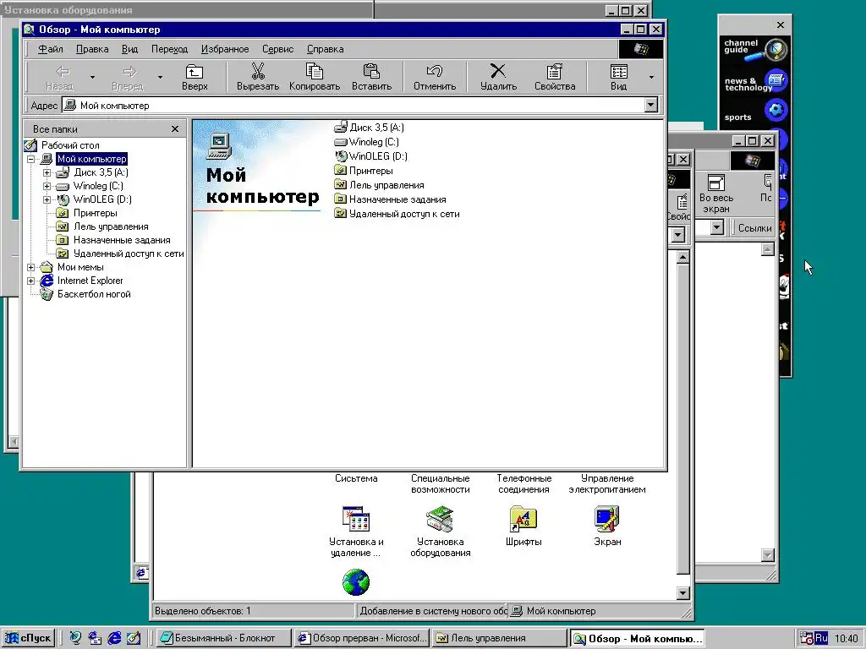Open the Избранное menu
The height and width of the screenshot is (649, 866).
coord(225,49)
